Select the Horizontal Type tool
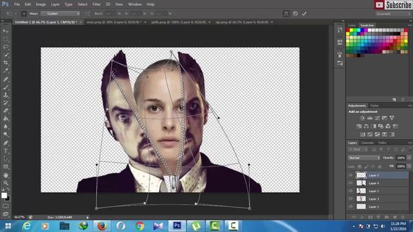 pos(6,151)
